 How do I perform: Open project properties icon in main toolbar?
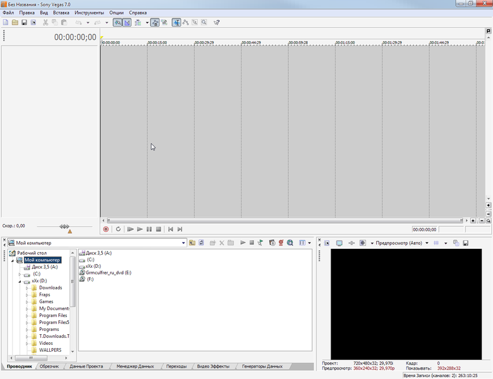click(x=33, y=23)
